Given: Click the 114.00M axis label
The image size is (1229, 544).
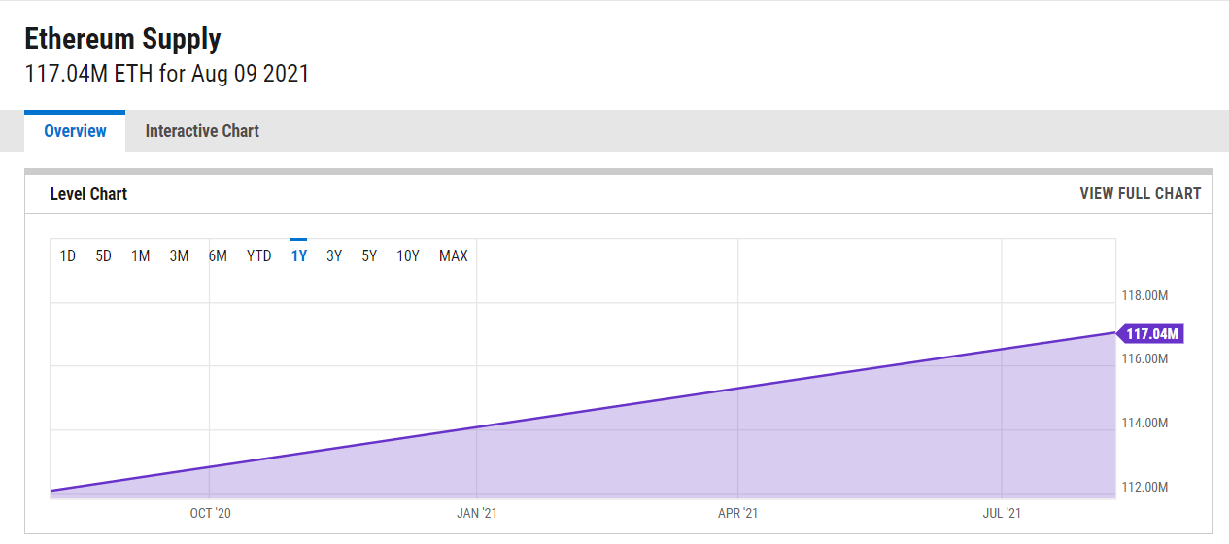Looking at the screenshot, I should [1144, 424].
